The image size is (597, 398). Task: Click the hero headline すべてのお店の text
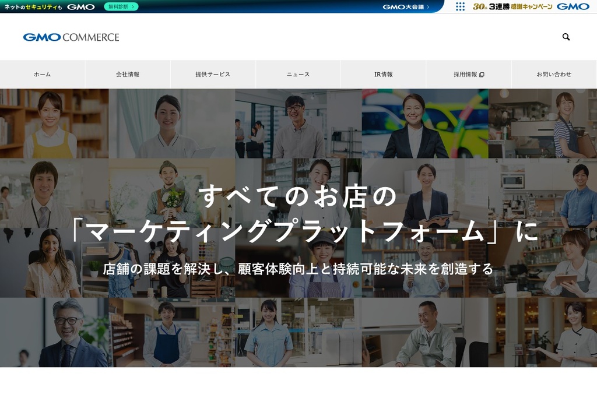(x=298, y=197)
